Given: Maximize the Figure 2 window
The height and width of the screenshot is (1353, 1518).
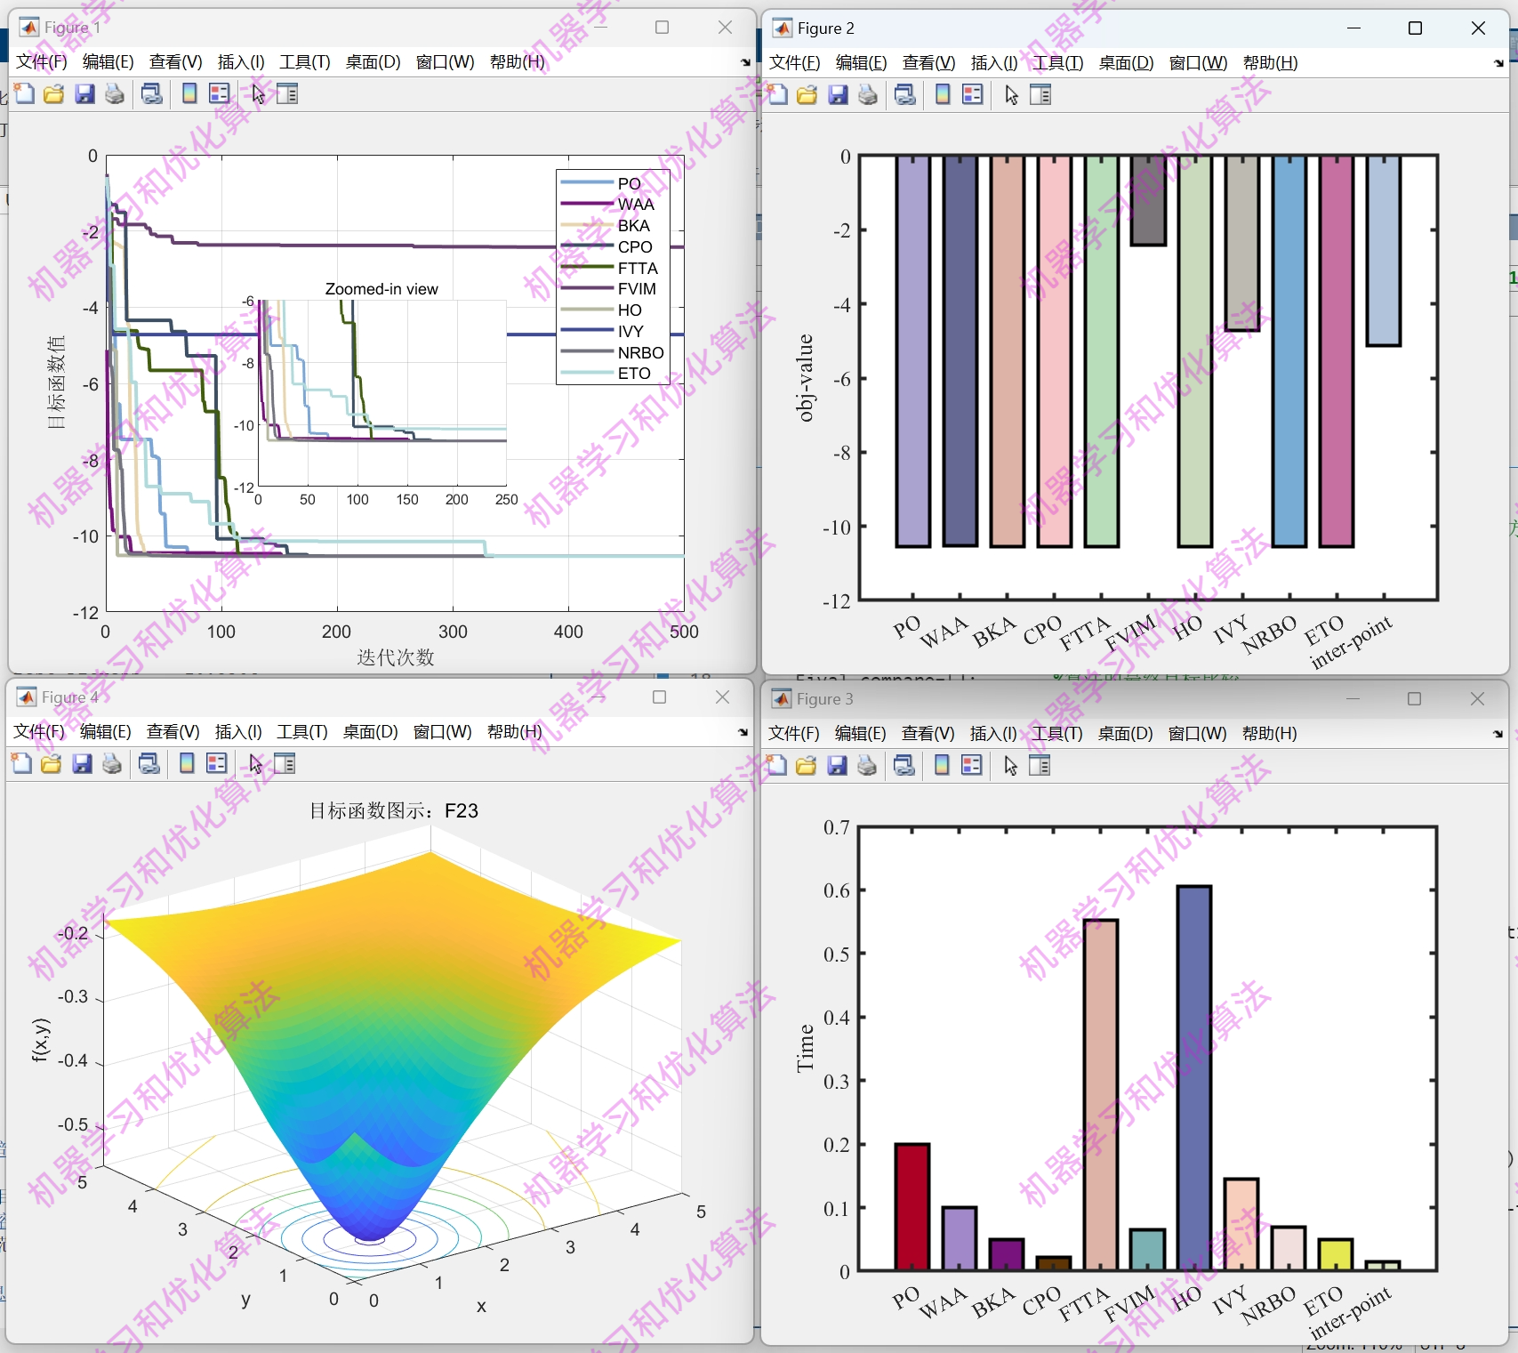Looking at the screenshot, I should pos(1416,28).
